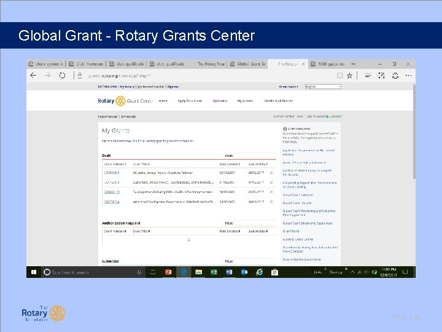Viewport: 442px width, 332px height.
Task: Switch to the Edge browser taskbar icon
Action: (184, 272)
